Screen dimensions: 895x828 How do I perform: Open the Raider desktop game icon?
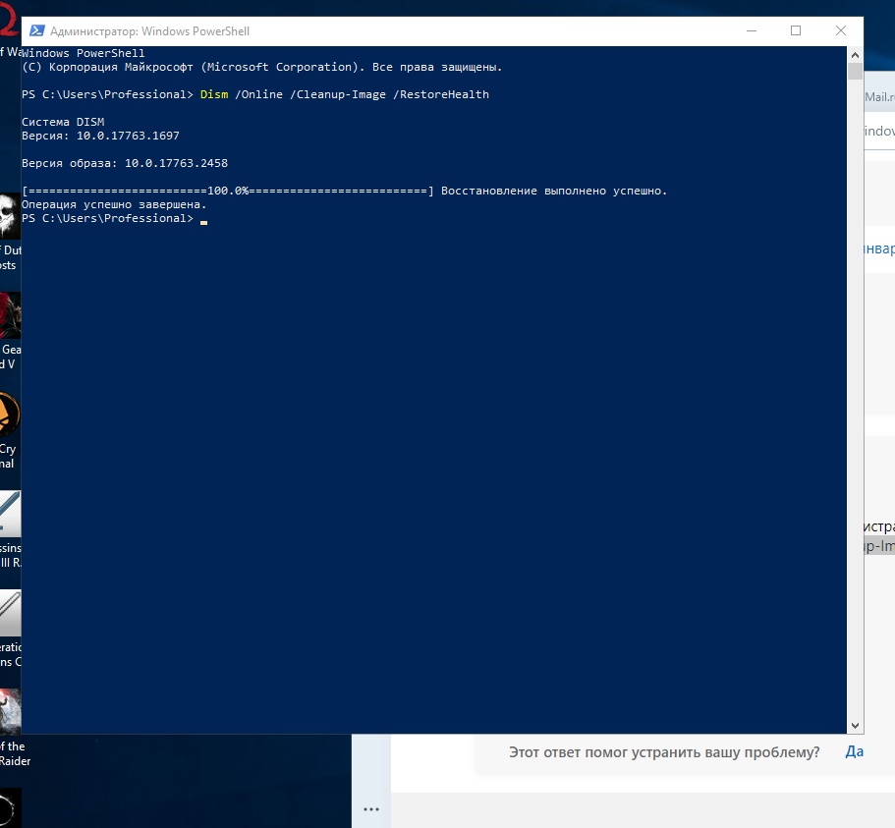(x=10, y=711)
